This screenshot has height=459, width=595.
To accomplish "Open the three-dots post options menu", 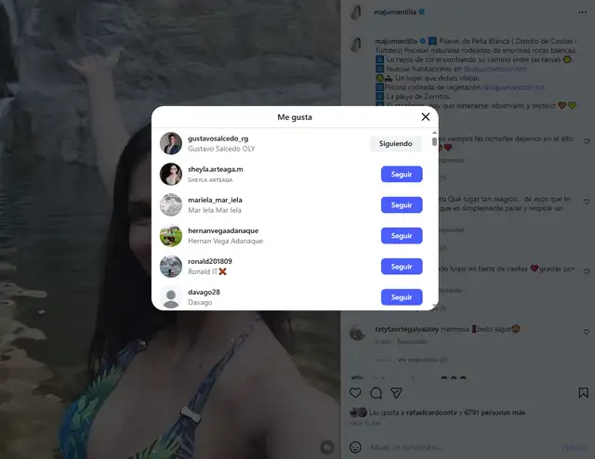I will (x=582, y=12).
